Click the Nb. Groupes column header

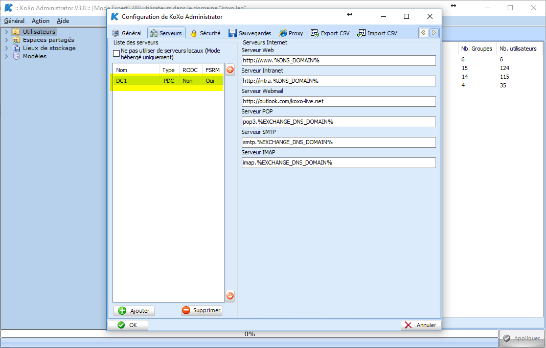[x=476, y=49]
